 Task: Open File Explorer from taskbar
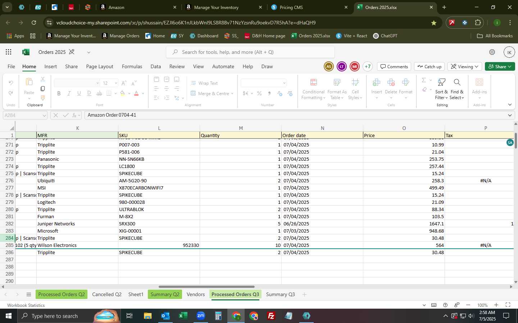pos(147,316)
